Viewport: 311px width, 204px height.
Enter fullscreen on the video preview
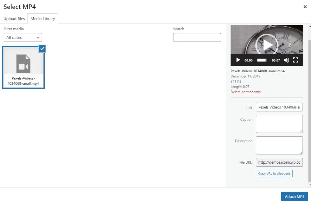point(296,60)
